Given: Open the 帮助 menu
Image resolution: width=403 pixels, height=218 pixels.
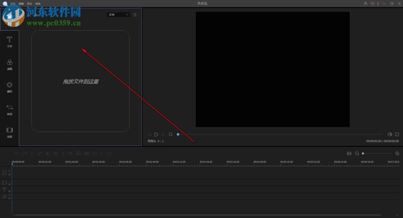Looking at the screenshot, I should 38,4.
